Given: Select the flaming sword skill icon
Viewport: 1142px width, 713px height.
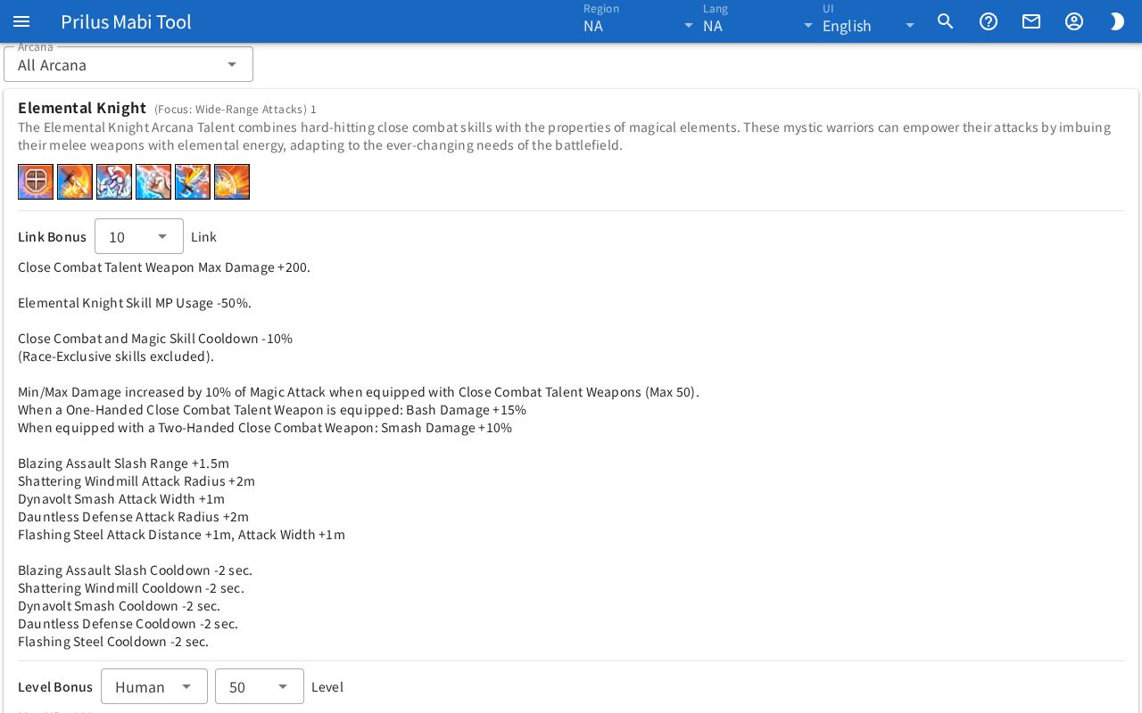Looking at the screenshot, I should 75,182.
